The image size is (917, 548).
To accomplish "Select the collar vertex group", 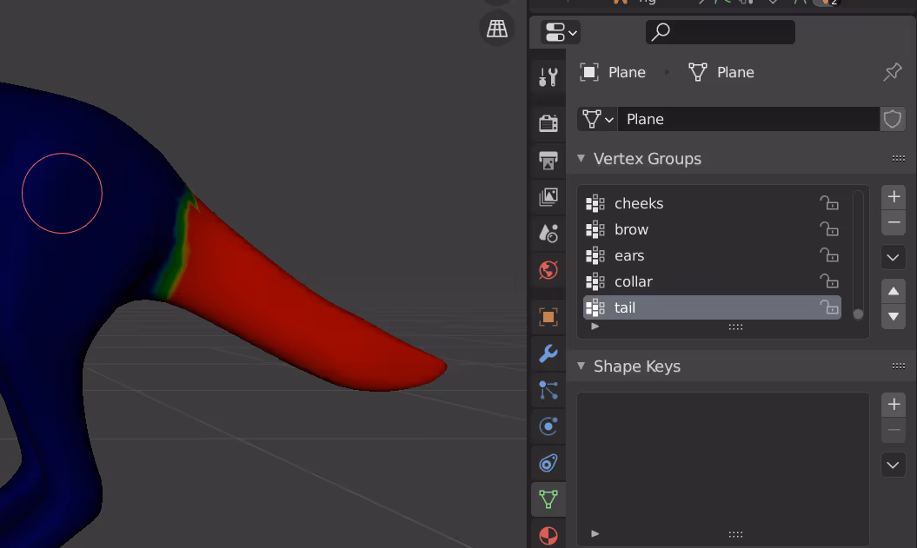I will pyautogui.click(x=712, y=281).
